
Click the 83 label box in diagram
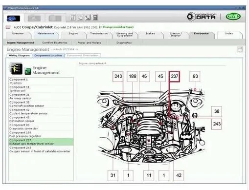coord(195,76)
